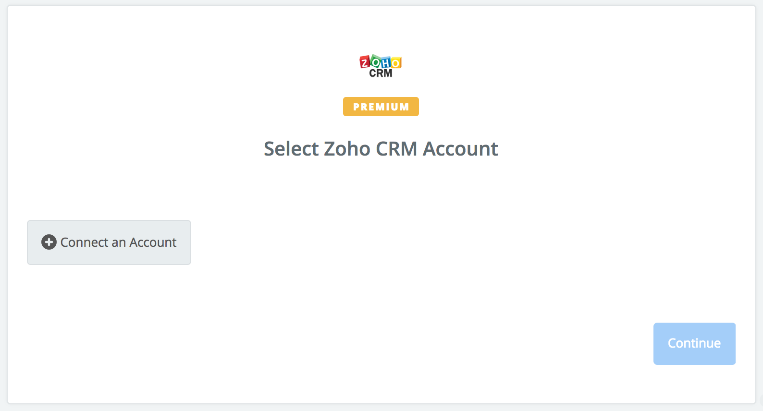The width and height of the screenshot is (763, 411).
Task: Click the letter P in PREMIUM badge
Action: [x=357, y=107]
